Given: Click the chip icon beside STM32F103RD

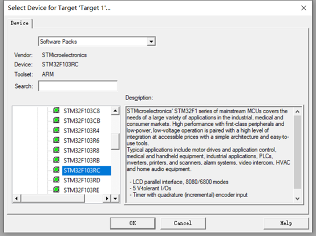Looking at the screenshot, I should coord(56,179).
